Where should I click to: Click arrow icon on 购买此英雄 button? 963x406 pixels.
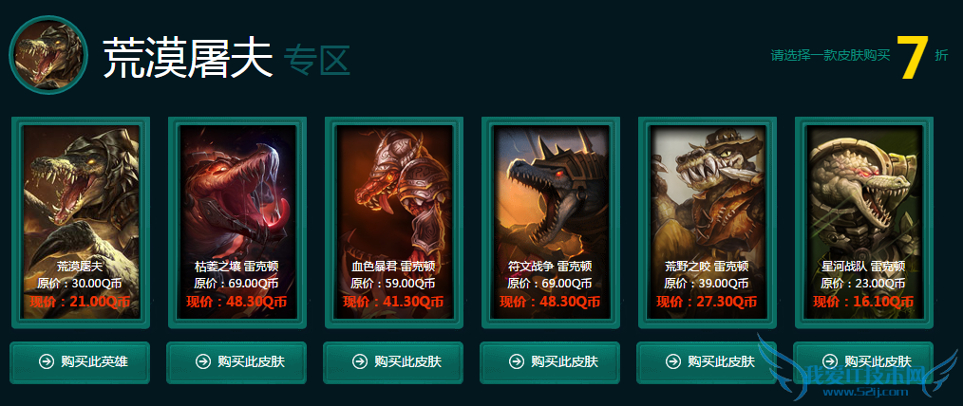[47, 361]
